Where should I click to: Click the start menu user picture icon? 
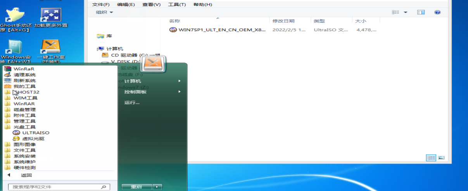[153, 64]
